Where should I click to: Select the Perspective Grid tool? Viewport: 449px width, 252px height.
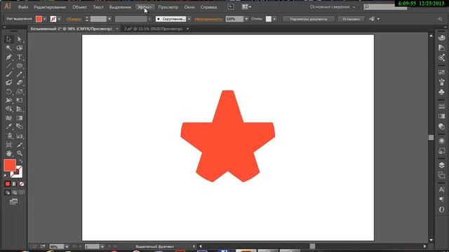pyautogui.click(x=19, y=109)
